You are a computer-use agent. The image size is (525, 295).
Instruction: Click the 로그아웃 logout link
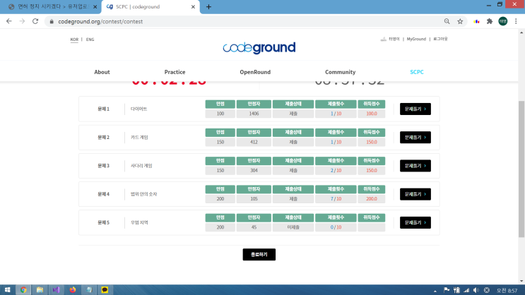tap(440, 39)
